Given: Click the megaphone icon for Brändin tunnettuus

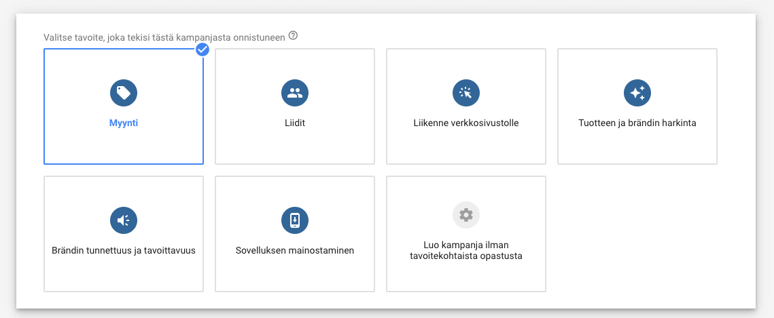Looking at the screenshot, I should click(124, 220).
